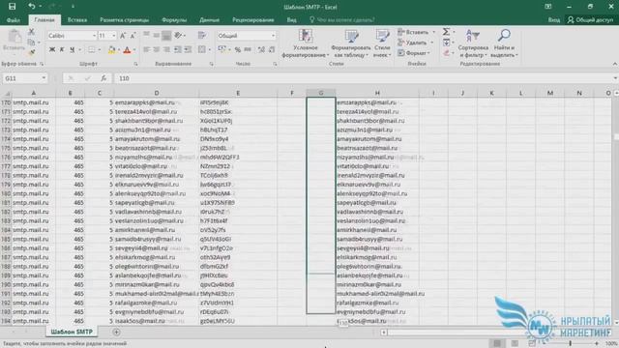Switch to the Рецензирование tab
The height and width of the screenshot is (348, 619).
click(253, 19)
